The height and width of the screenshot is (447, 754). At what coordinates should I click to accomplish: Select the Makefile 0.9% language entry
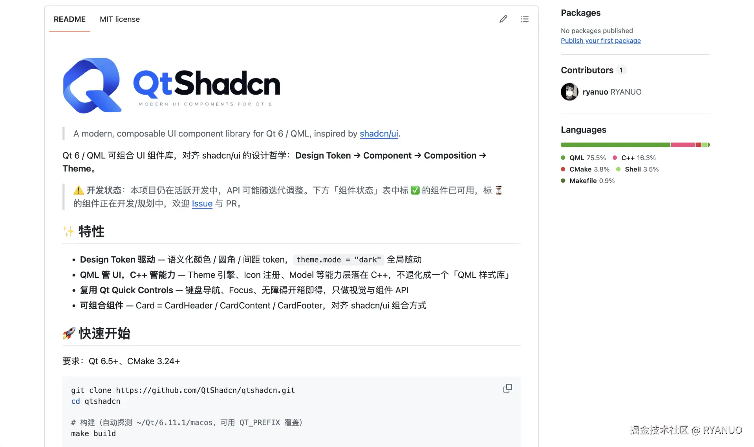[588, 181]
